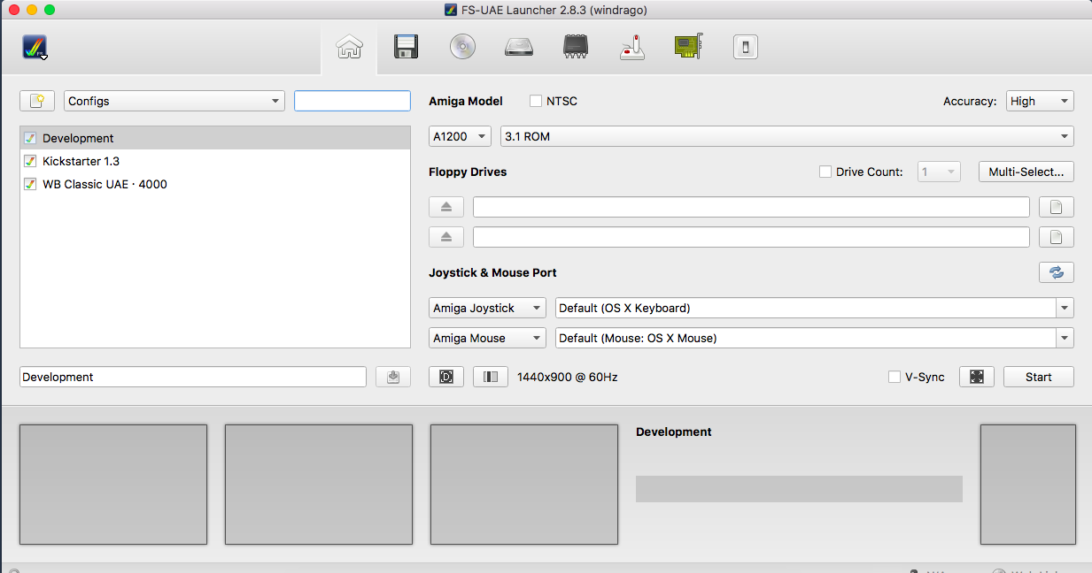Click the Start button

[x=1039, y=377]
